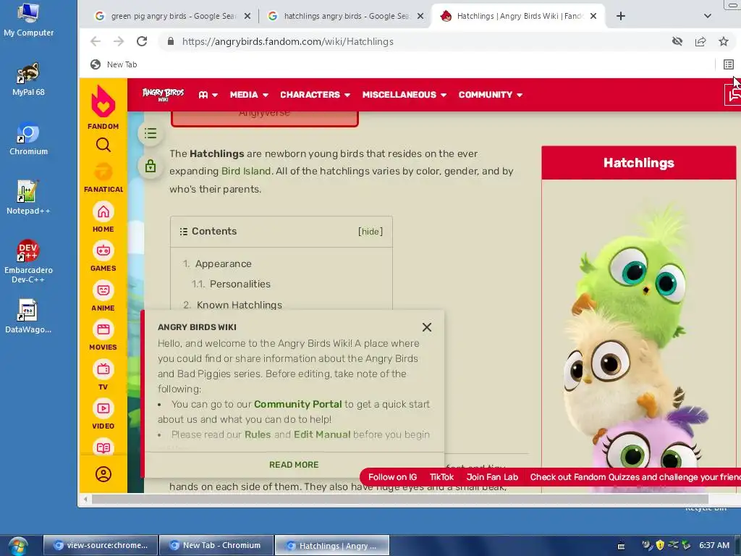This screenshot has height=556, width=741.
Task: Reload the Hatchlings page
Action: coord(142,41)
